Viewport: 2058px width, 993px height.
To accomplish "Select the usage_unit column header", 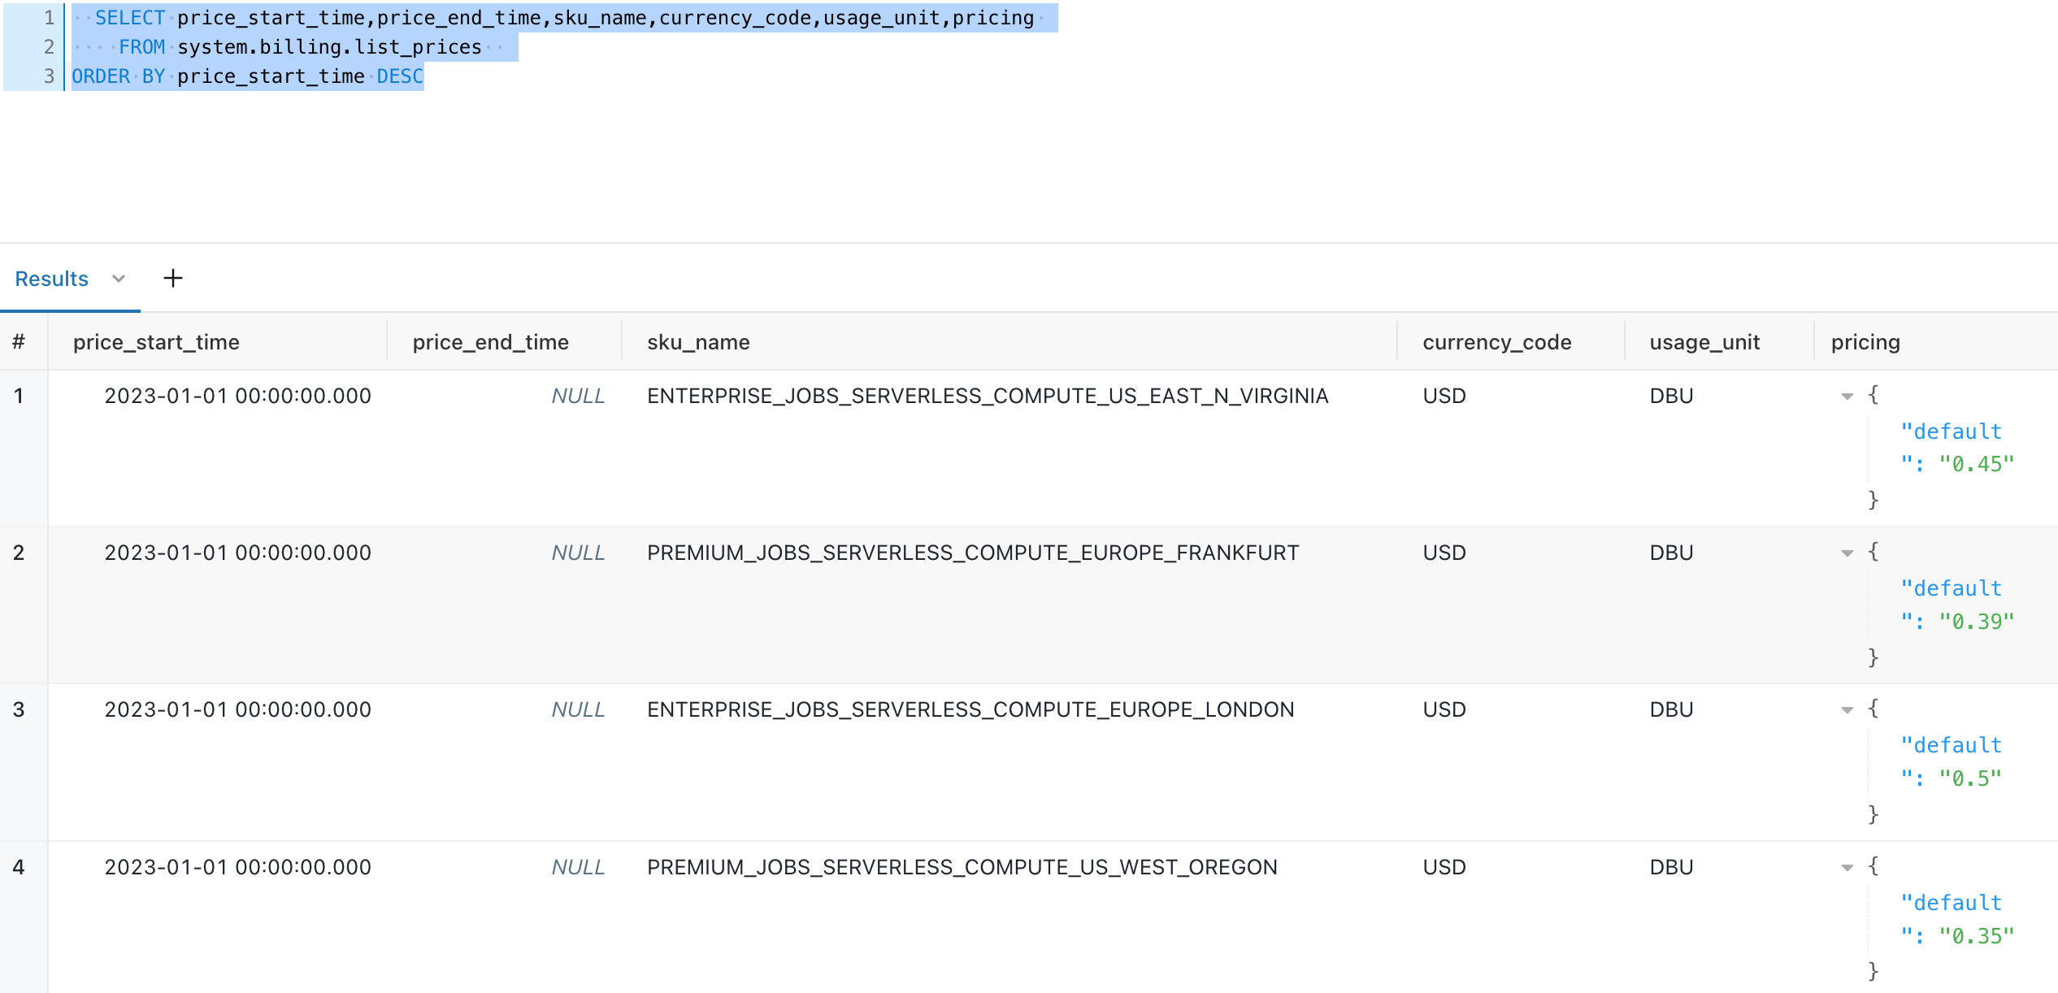I will pyautogui.click(x=1704, y=342).
